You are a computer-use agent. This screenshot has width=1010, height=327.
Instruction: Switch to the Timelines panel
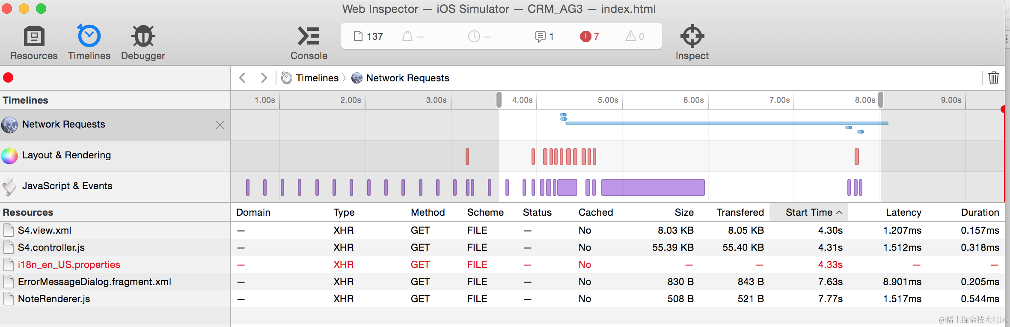pyautogui.click(x=89, y=42)
